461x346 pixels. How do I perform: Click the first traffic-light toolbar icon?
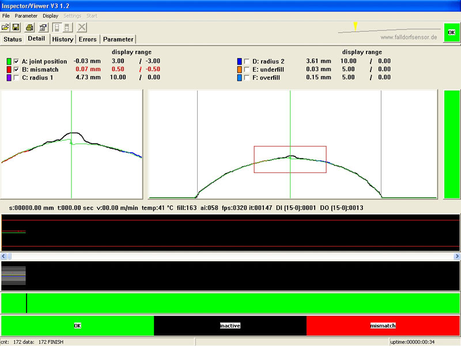(x=56, y=27)
